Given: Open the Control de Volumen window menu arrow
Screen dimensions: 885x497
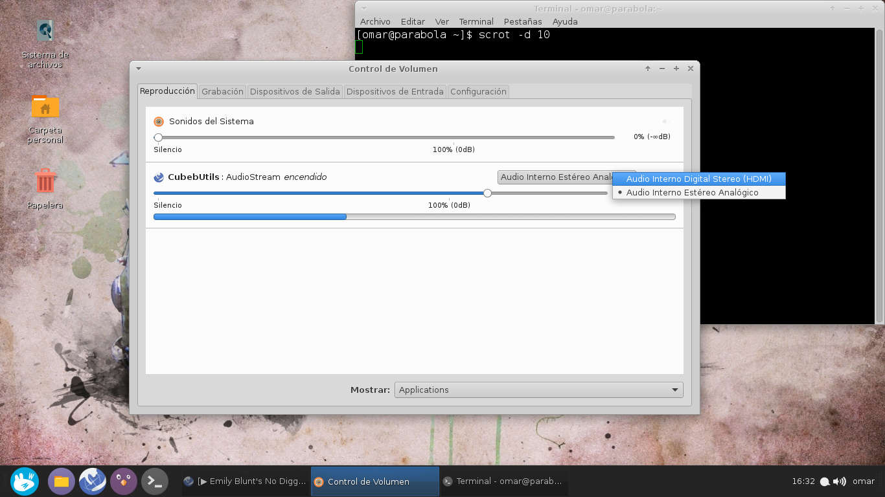Looking at the screenshot, I should (139, 69).
